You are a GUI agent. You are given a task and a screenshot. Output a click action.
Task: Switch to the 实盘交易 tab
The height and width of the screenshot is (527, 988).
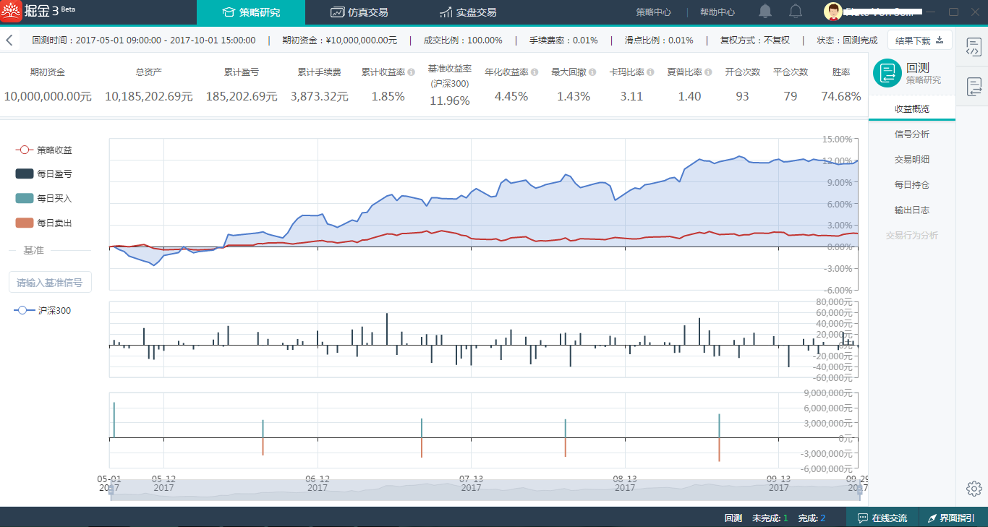tap(467, 12)
